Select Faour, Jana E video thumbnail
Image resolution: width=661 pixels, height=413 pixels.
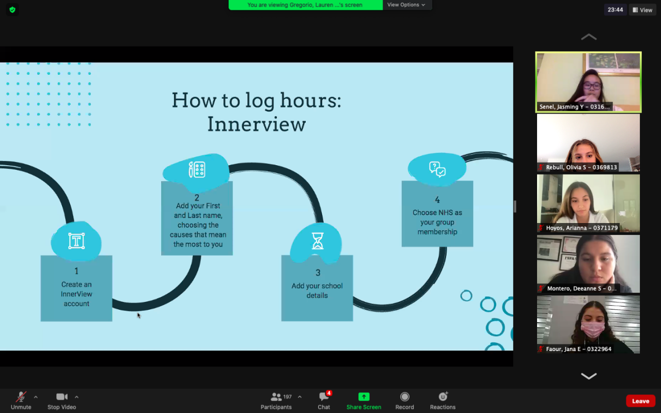click(x=589, y=324)
